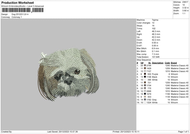Click the Production Worksheet title
190x134 pixels.
coord(17,3)
